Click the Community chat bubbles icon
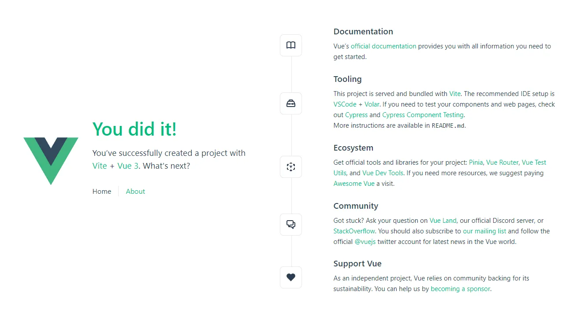 point(291,225)
